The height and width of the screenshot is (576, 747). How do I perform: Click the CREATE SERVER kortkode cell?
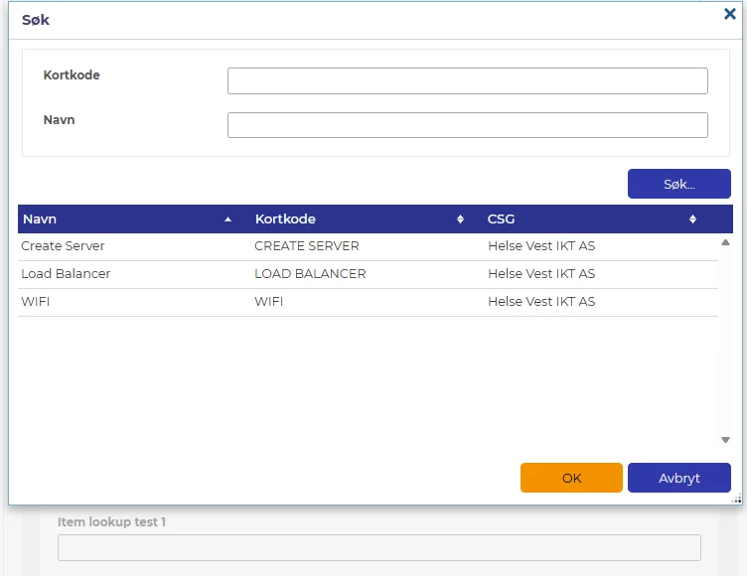(x=307, y=246)
